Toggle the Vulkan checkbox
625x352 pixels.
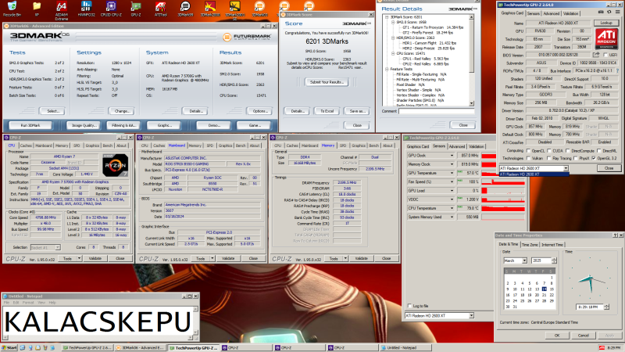529,159
